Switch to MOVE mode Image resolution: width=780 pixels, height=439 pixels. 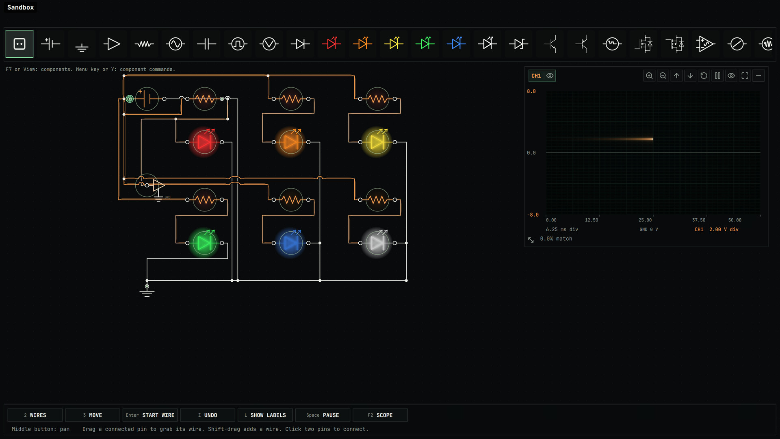click(x=93, y=415)
